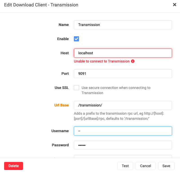Focus the Name field containing Transmission
The height and width of the screenshot is (172, 180).
click(123, 25)
